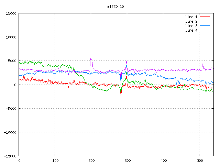Click the purple spike near x=510
The image size is (220, 165).
click(x=202, y=64)
